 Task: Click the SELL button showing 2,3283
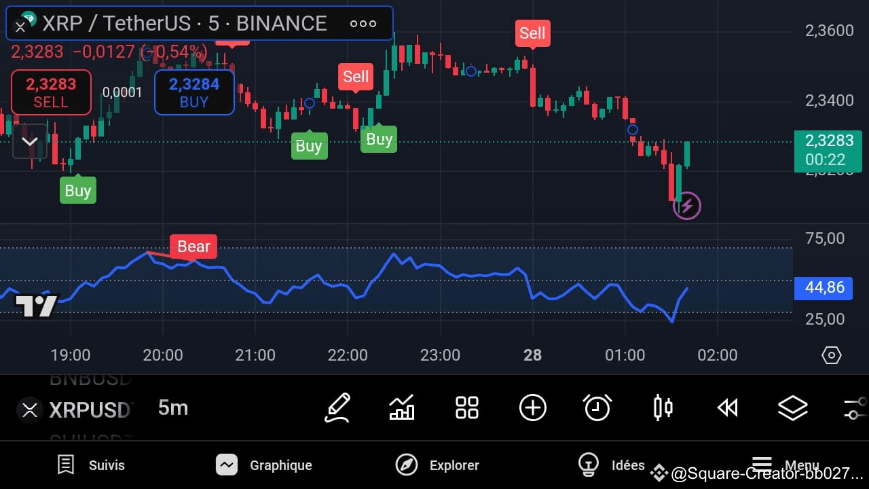pos(50,92)
